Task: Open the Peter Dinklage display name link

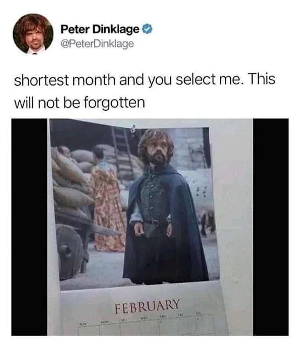Action: click(x=100, y=29)
